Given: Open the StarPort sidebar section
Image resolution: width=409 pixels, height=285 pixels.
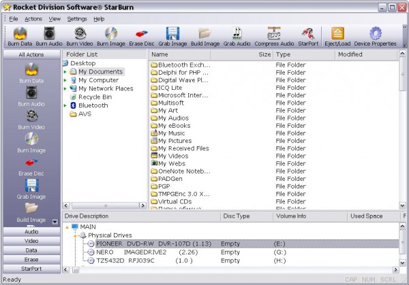Looking at the screenshot, I should [x=31, y=269].
